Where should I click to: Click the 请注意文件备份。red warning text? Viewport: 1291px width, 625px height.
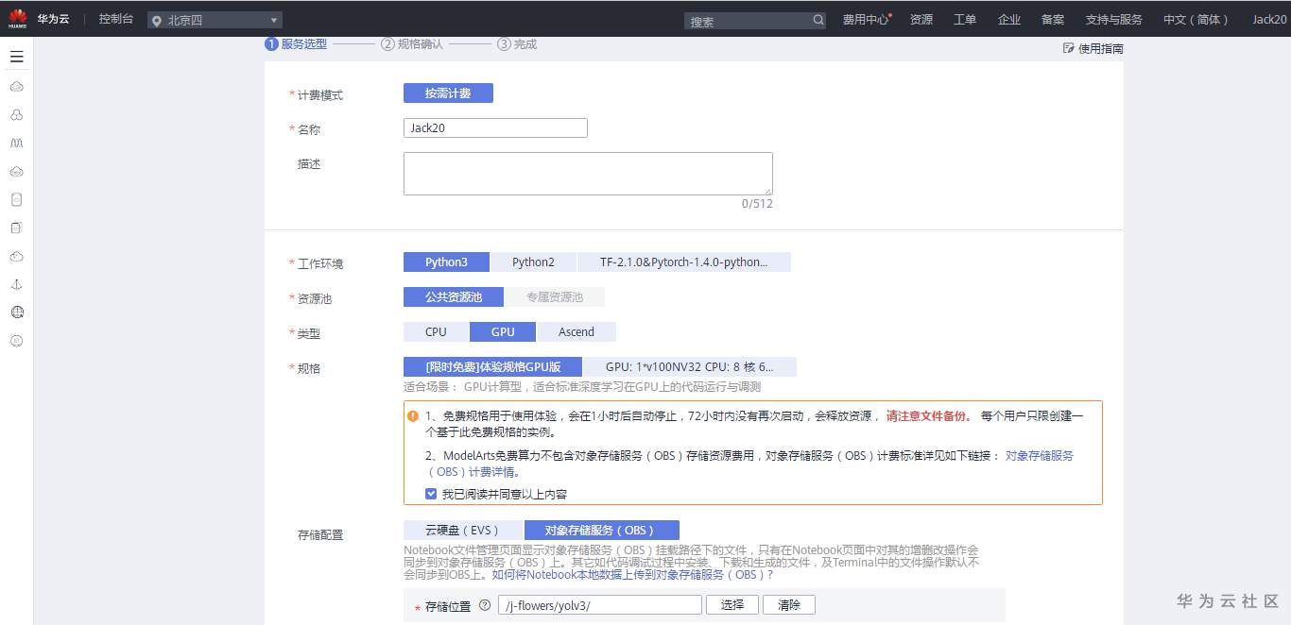[x=929, y=416]
